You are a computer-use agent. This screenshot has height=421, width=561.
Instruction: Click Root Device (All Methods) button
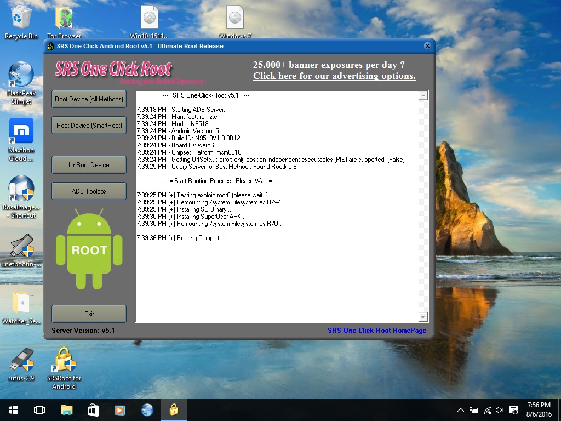89,99
